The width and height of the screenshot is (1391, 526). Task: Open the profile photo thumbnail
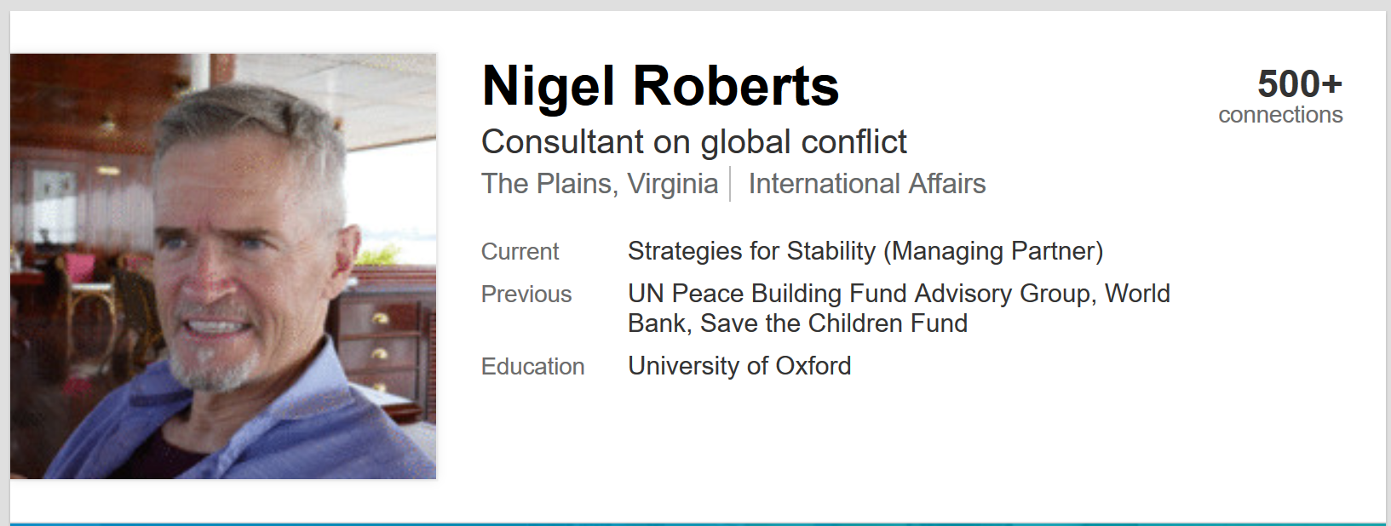223,266
